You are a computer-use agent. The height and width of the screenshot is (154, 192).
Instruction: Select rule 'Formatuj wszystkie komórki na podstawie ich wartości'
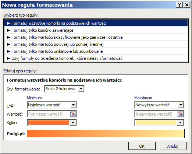tap(96, 23)
